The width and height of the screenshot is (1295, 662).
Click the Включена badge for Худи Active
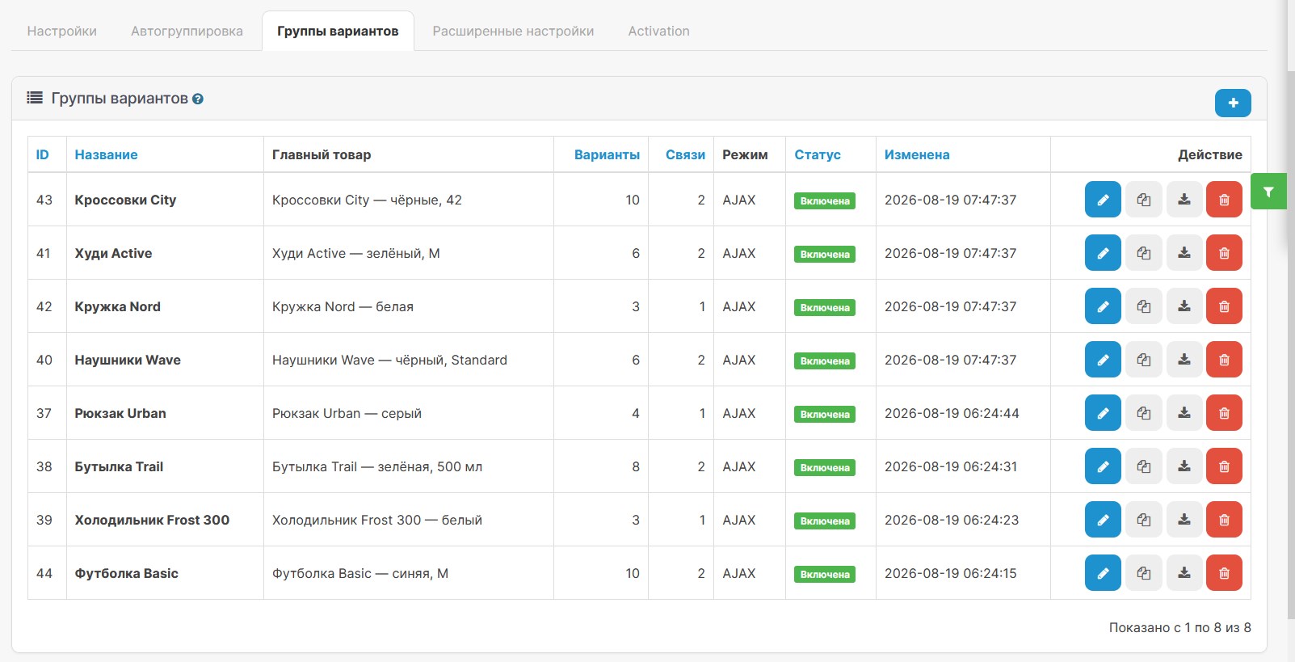click(825, 254)
